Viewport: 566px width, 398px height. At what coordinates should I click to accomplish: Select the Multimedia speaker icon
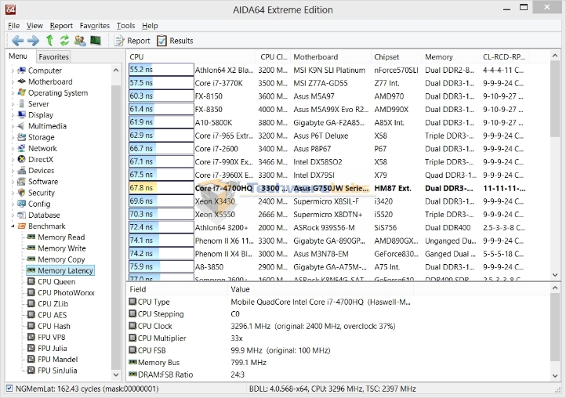tap(21, 126)
